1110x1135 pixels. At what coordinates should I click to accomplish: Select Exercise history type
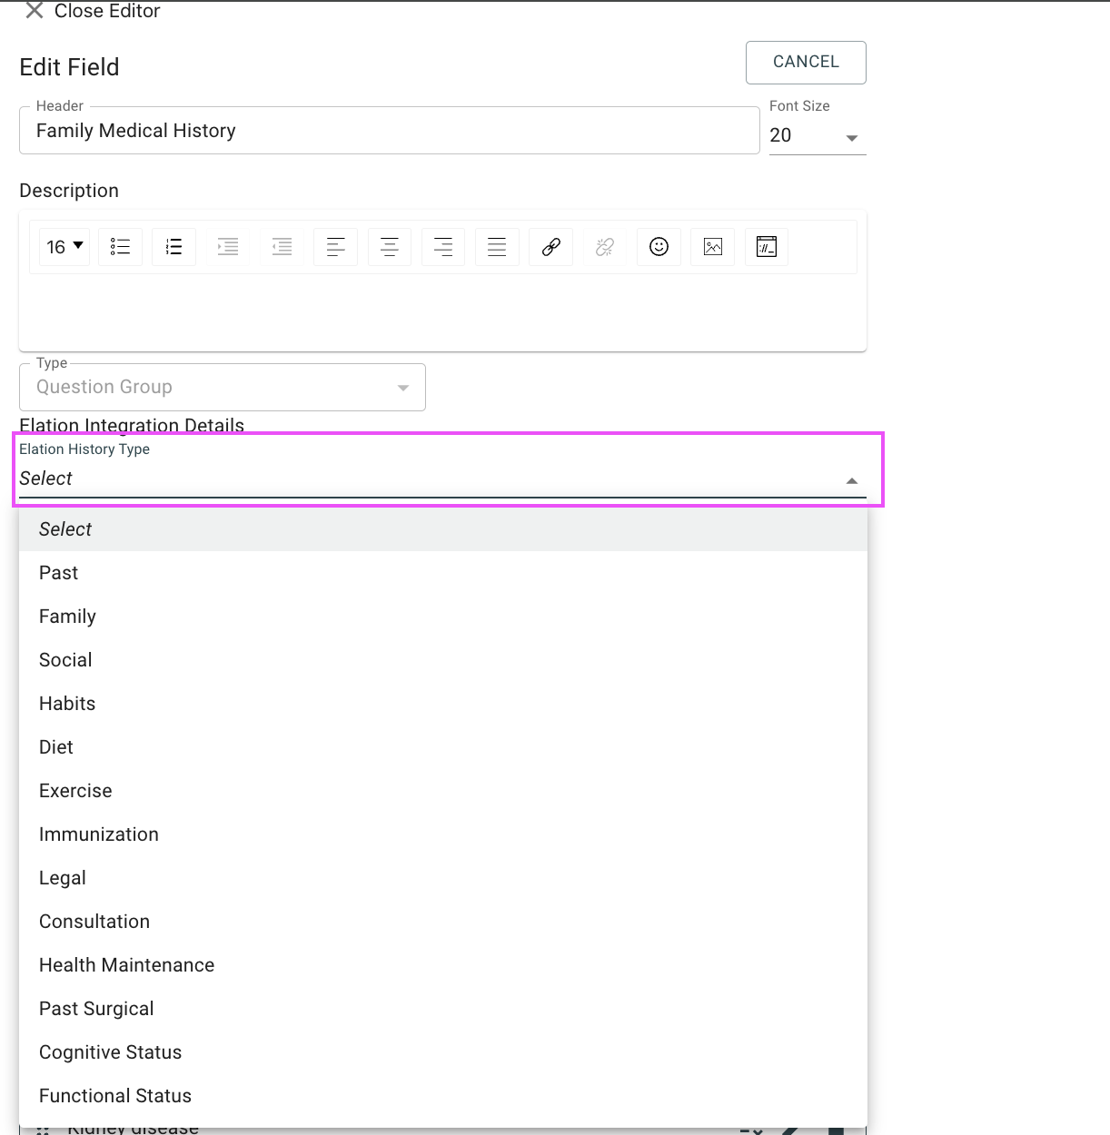point(443,791)
